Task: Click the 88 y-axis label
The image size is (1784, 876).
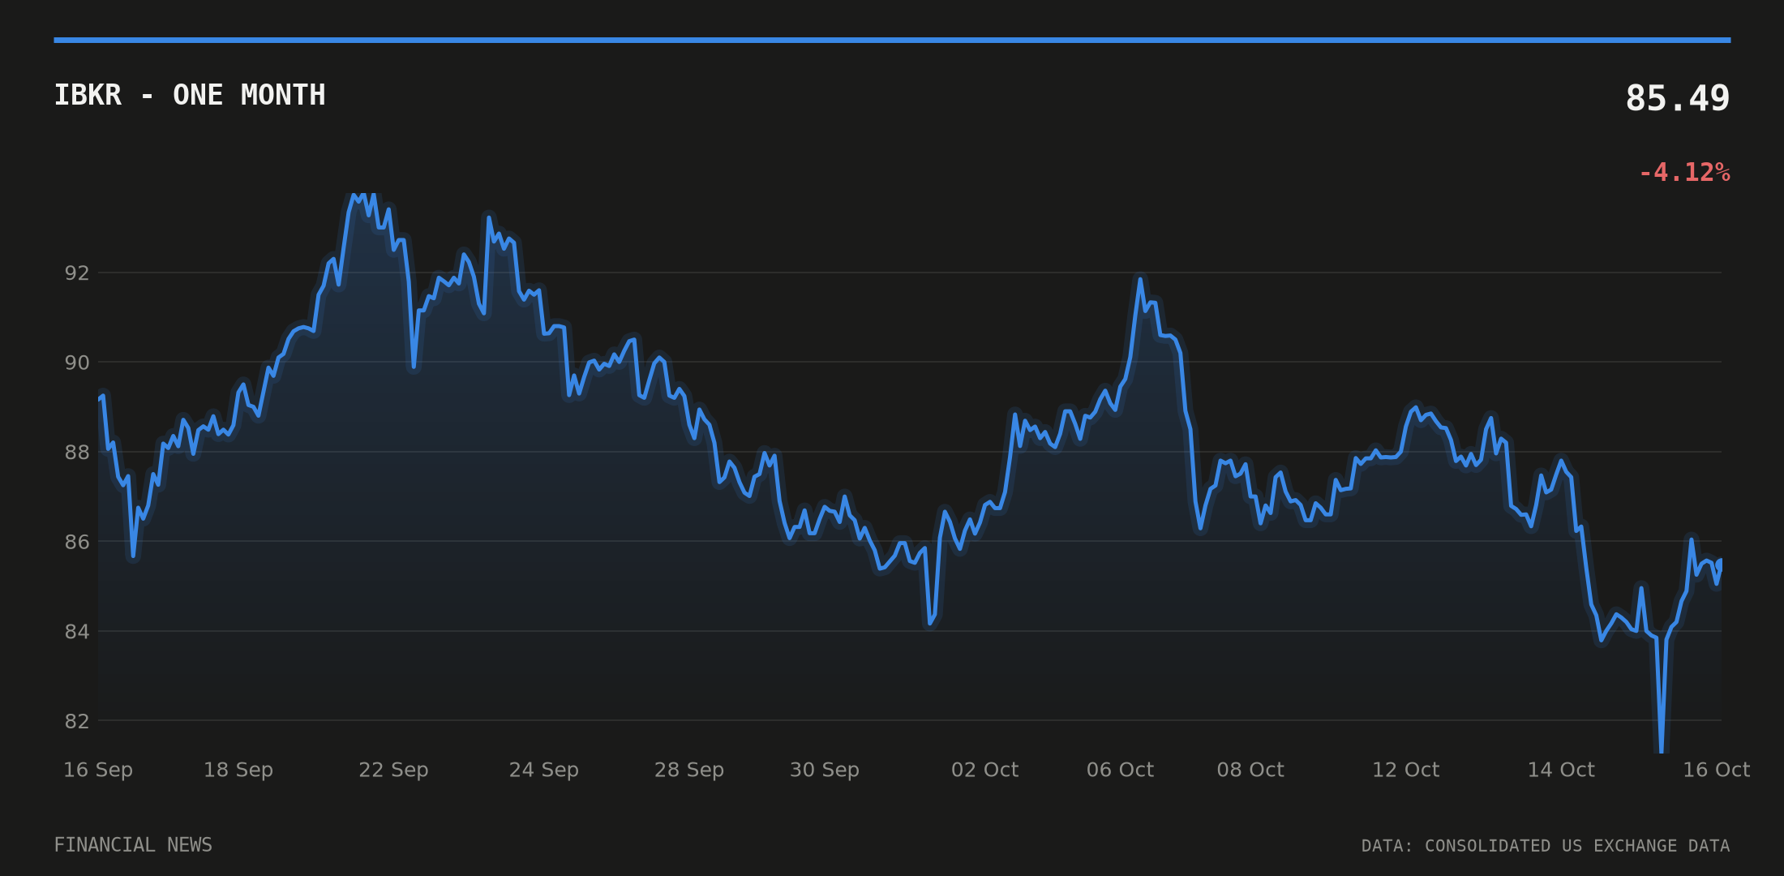Action: pos(77,453)
